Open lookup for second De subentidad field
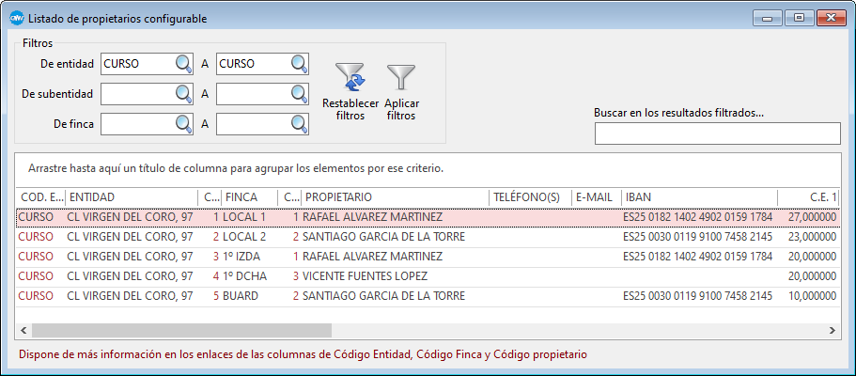This screenshot has width=856, height=376. coord(299,94)
